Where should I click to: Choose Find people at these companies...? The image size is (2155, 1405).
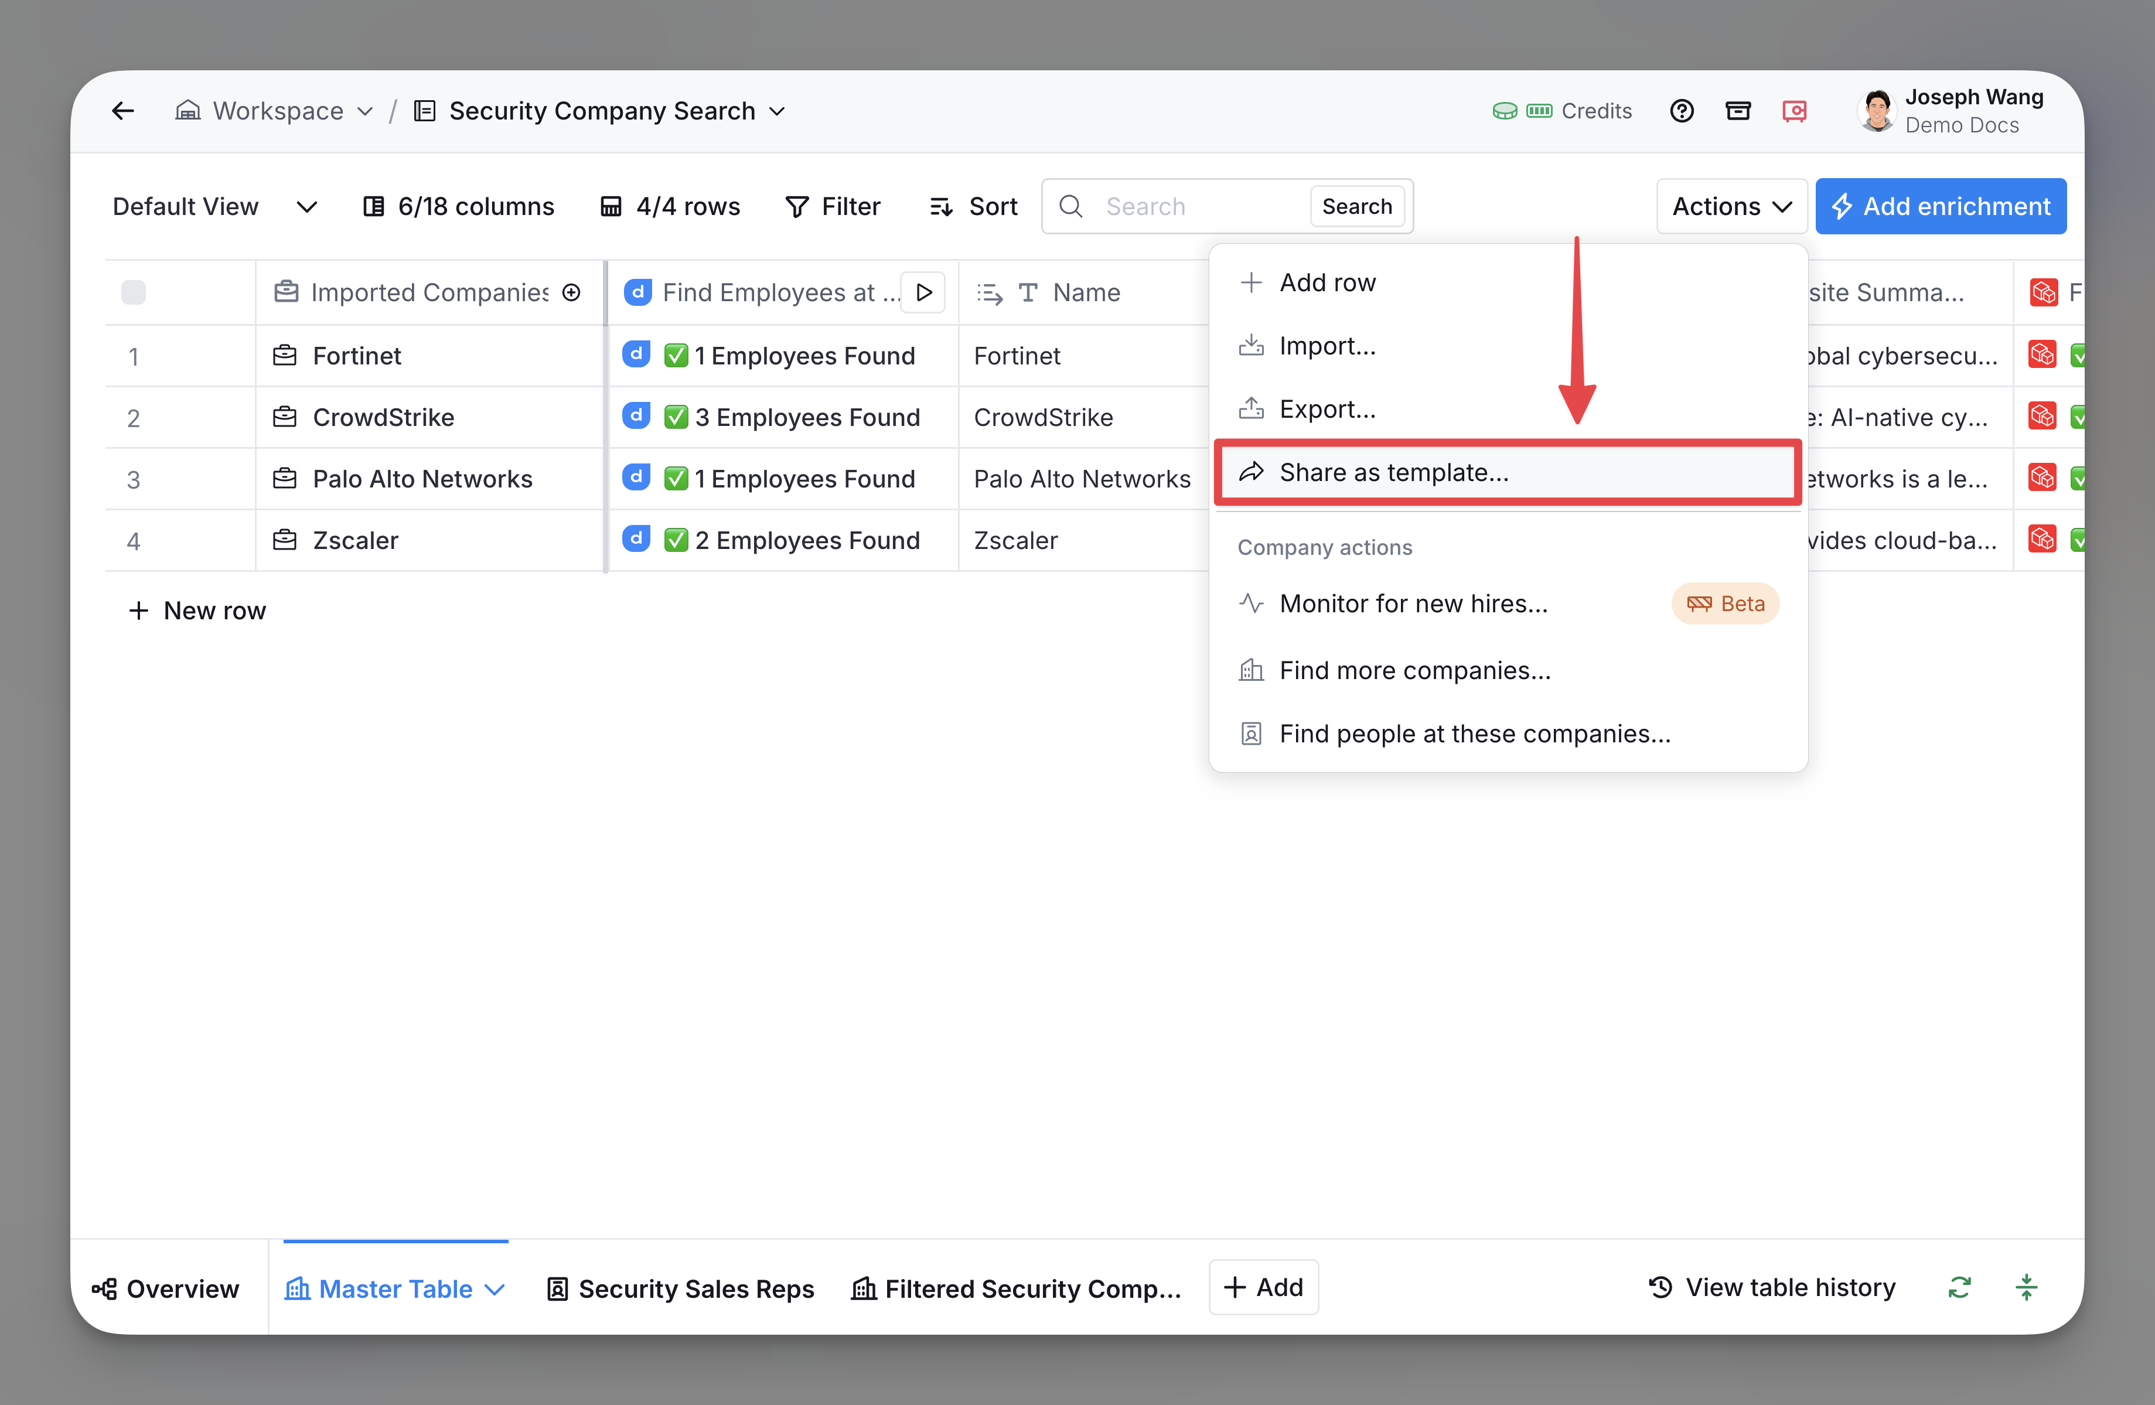[1508, 734]
